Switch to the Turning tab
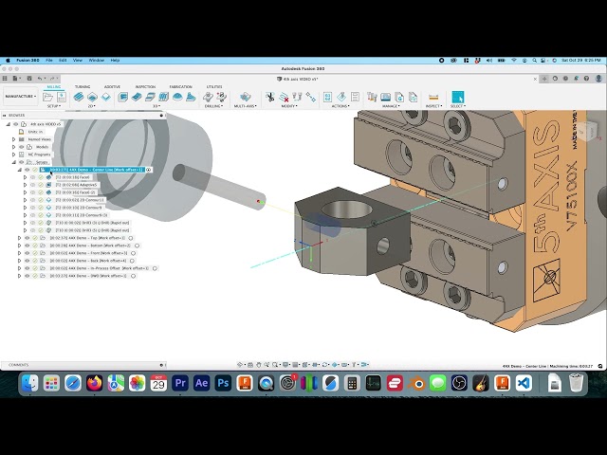 pos(83,86)
